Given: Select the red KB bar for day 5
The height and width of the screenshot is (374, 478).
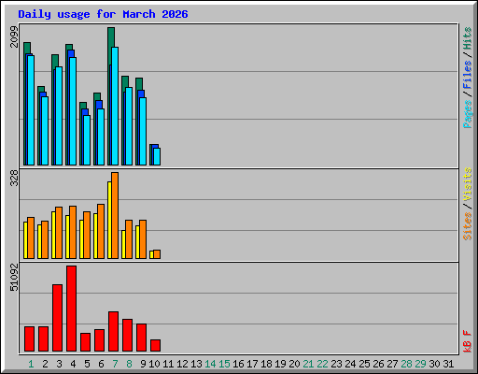Looking at the screenshot, I should 85,342.
